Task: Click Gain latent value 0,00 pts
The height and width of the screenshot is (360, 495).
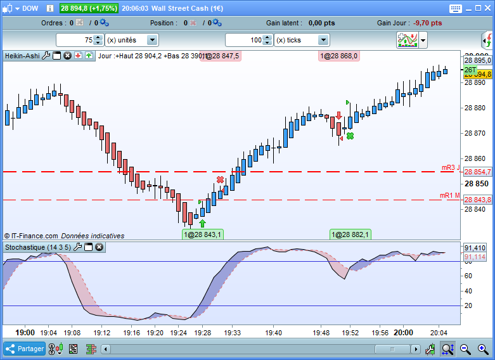Action: pos(322,23)
